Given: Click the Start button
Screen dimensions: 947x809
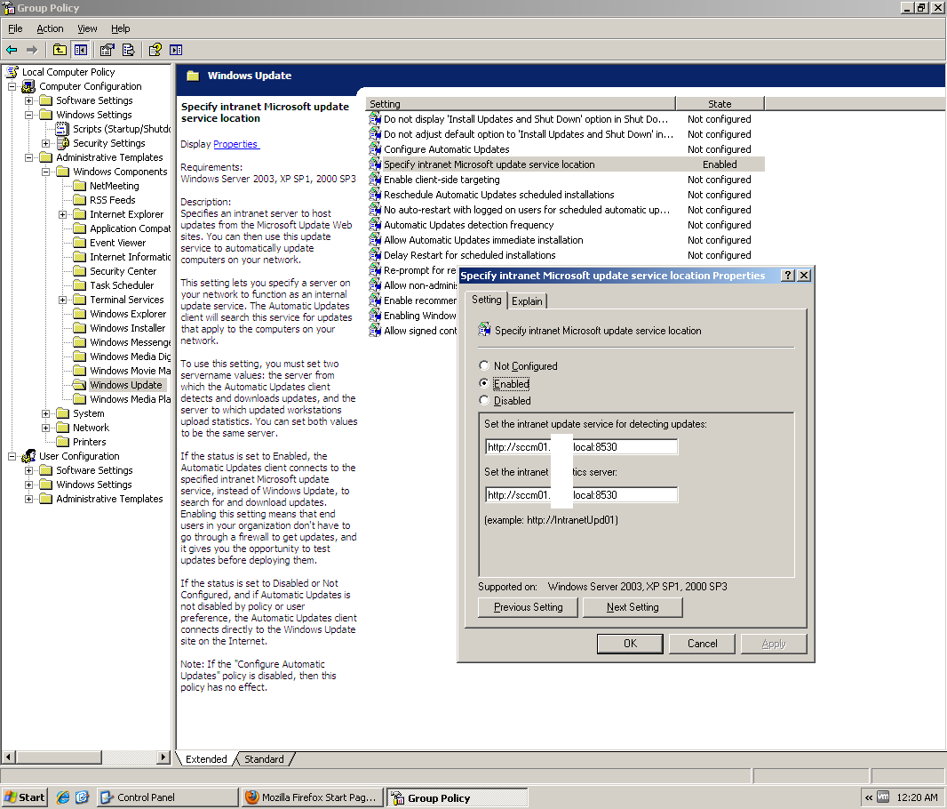Looking at the screenshot, I should coord(25,797).
